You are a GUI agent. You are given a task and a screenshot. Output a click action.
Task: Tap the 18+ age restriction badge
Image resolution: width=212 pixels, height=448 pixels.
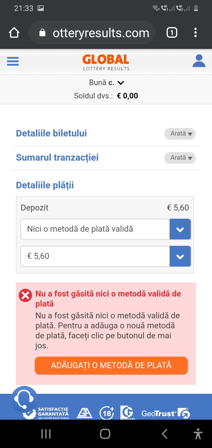(107, 413)
